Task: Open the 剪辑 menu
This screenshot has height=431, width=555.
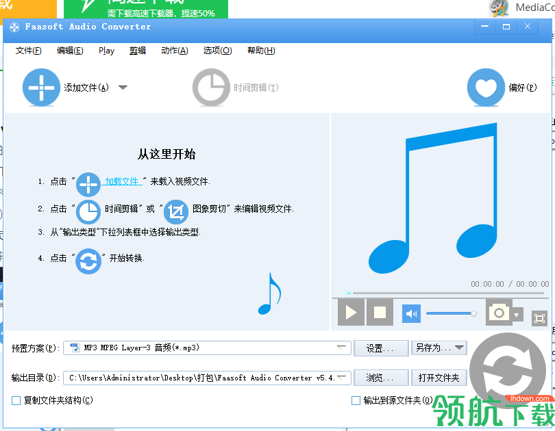Action: click(x=138, y=51)
